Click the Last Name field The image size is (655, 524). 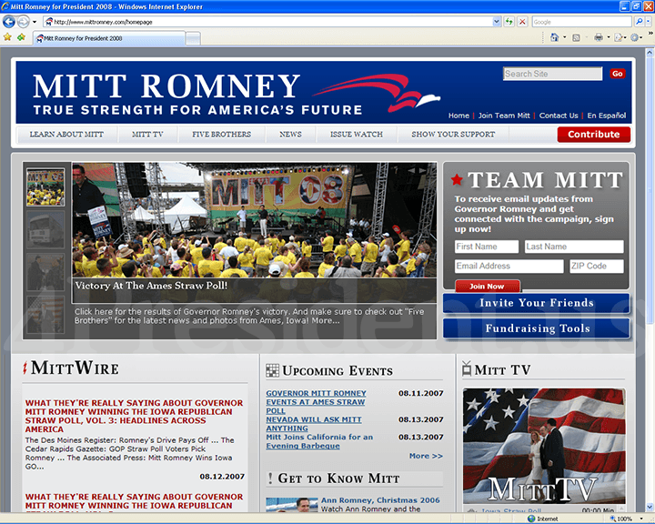tap(574, 247)
